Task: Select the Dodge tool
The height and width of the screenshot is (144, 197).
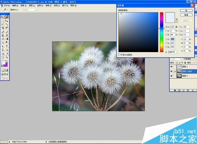Action: pyautogui.click(x=7, y=42)
